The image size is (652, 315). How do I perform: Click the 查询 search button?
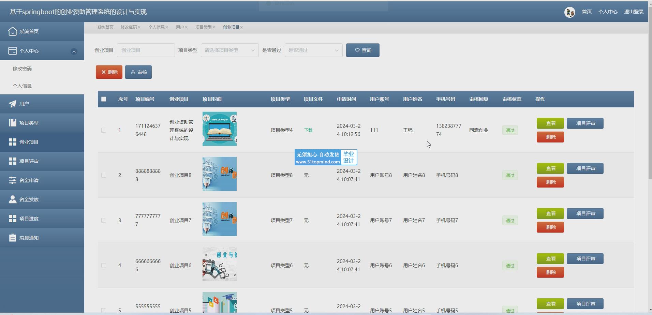click(362, 50)
